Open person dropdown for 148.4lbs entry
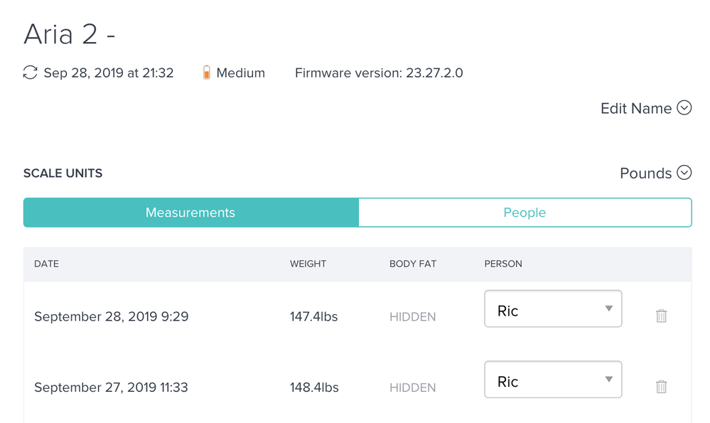 click(553, 380)
